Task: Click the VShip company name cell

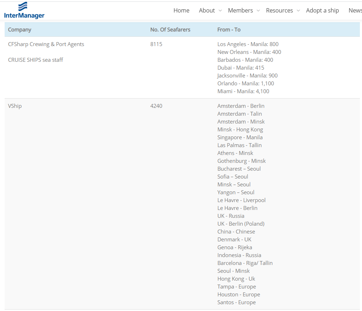Action: coord(15,106)
